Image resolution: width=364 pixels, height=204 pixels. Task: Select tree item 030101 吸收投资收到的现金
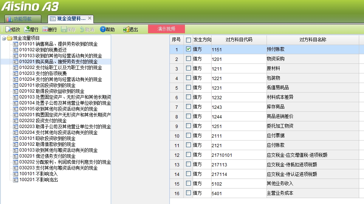(47, 138)
